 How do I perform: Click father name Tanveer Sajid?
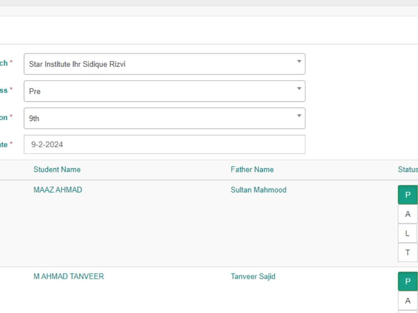[x=253, y=276]
